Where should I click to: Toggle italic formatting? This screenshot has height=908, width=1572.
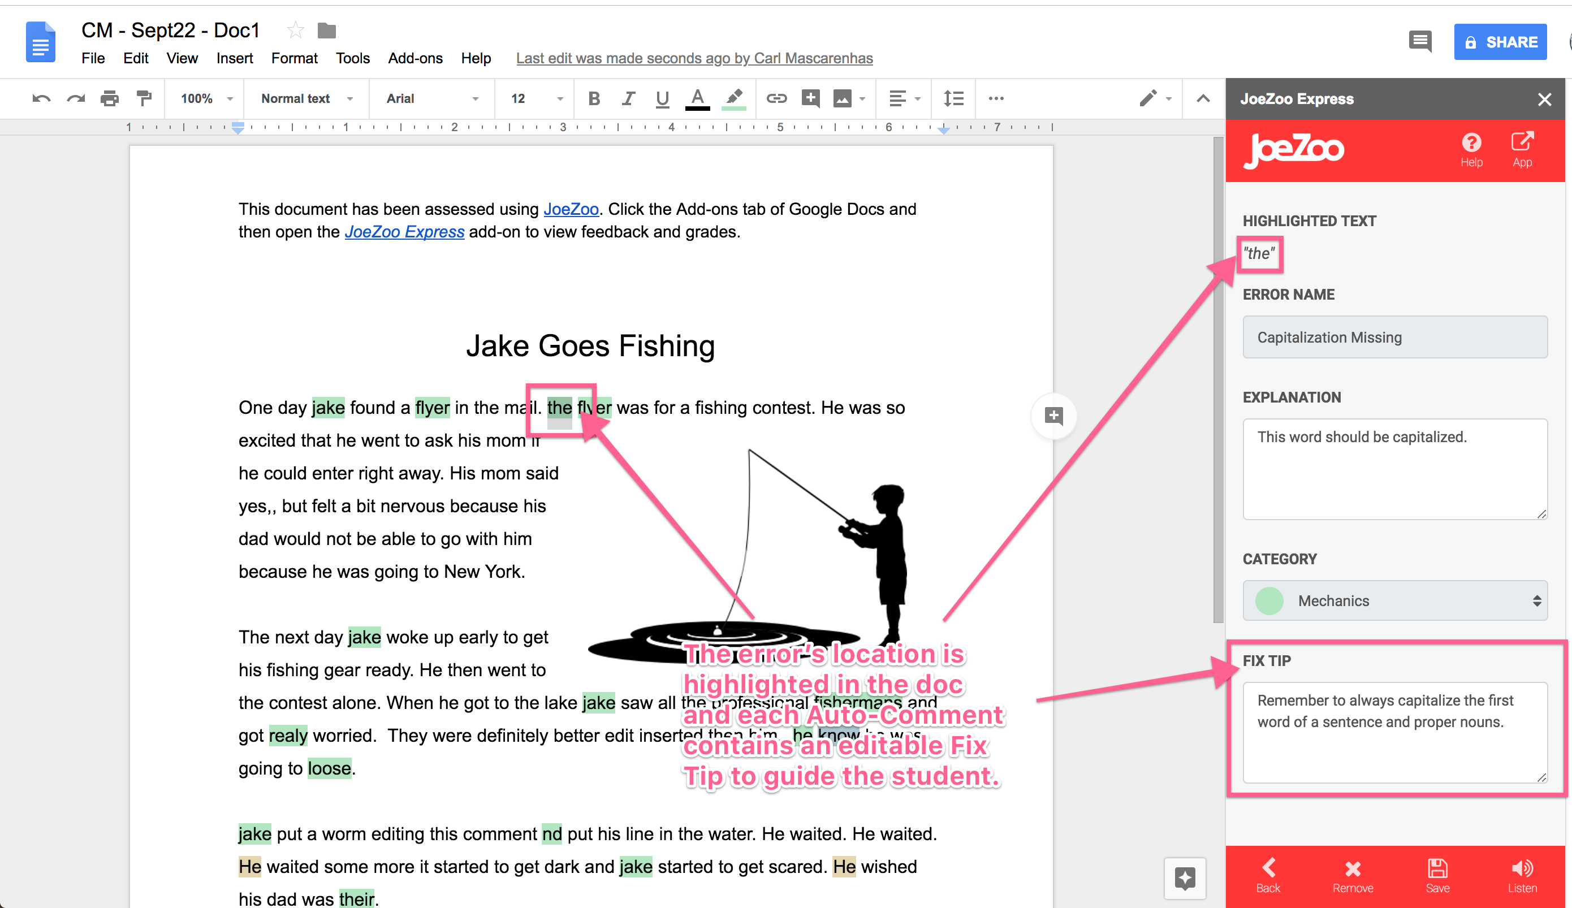click(x=628, y=98)
